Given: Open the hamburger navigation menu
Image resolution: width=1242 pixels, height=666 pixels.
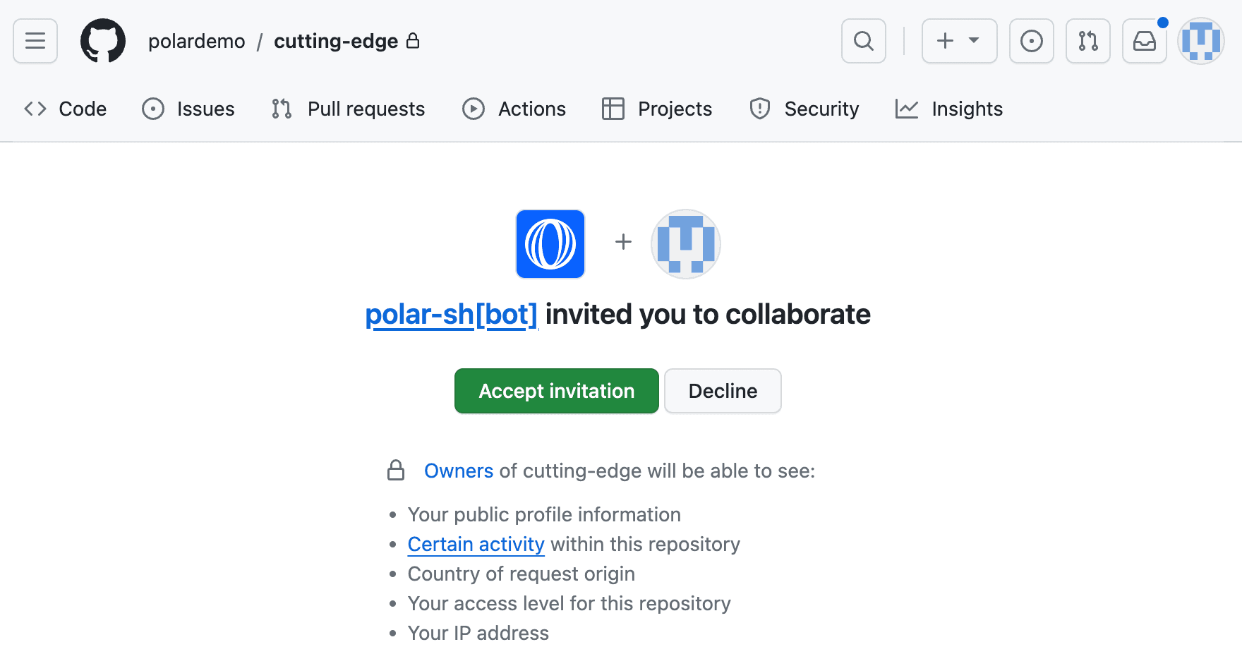Looking at the screenshot, I should click(x=35, y=41).
